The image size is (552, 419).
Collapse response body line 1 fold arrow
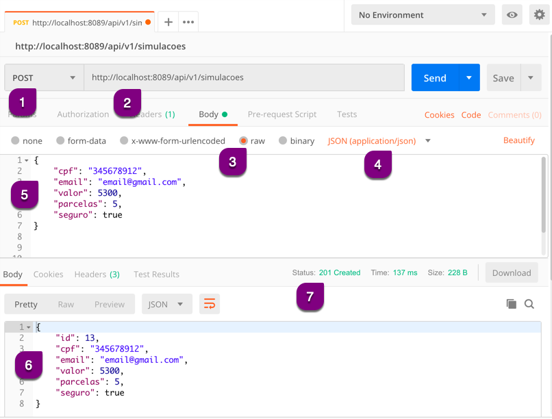[x=29, y=327]
